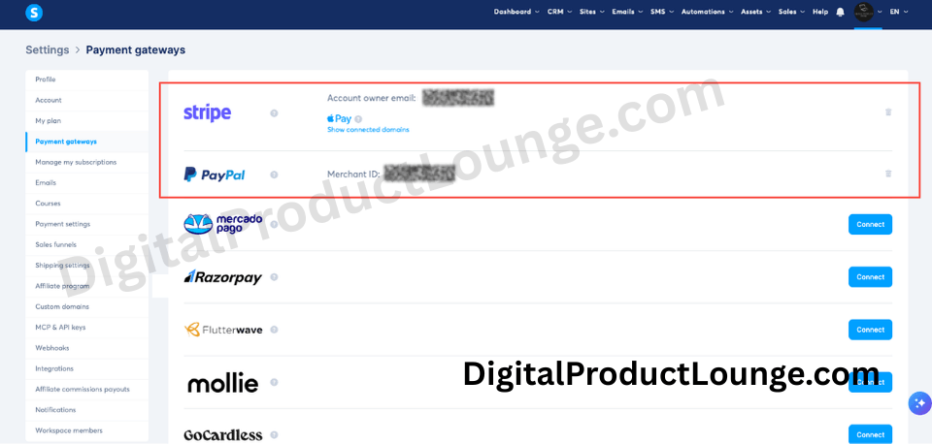This screenshot has height=444, width=932.
Task: Expand the Sites dropdown menu
Action: (592, 12)
